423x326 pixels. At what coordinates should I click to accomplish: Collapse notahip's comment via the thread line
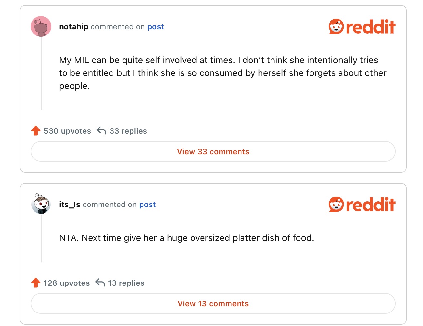(41, 74)
